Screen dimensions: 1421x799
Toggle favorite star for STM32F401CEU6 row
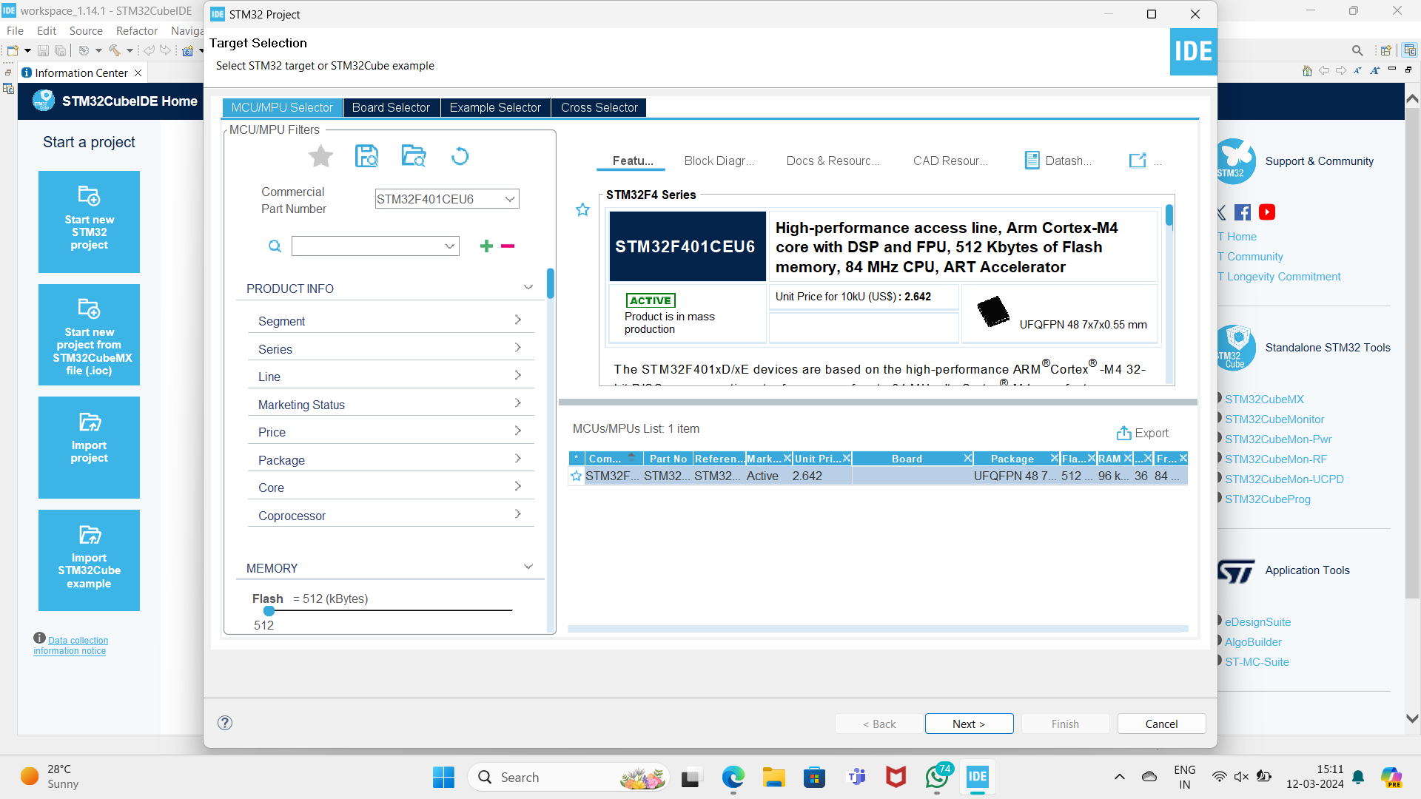(x=577, y=476)
